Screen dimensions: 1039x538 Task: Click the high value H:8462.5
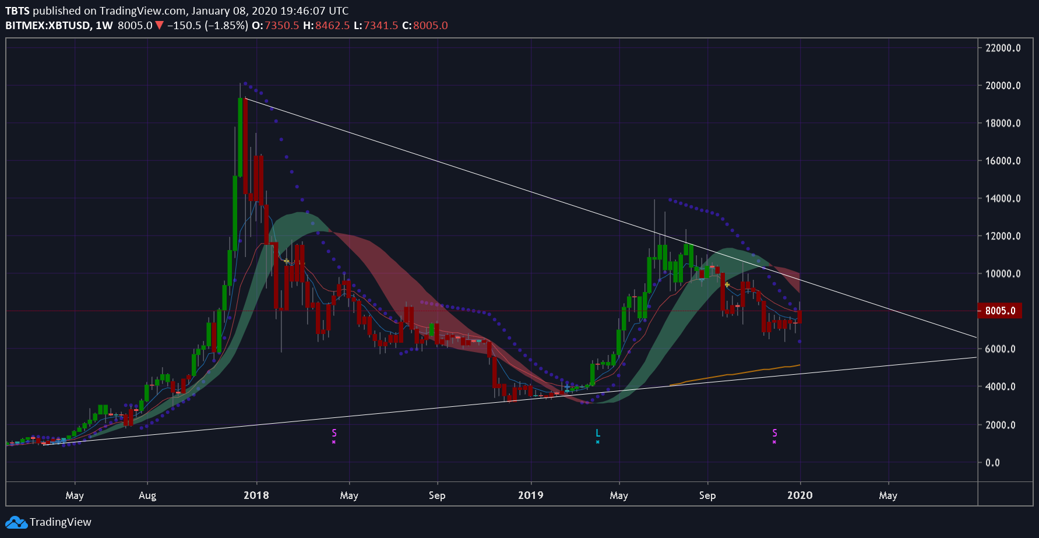coord(326,26)
